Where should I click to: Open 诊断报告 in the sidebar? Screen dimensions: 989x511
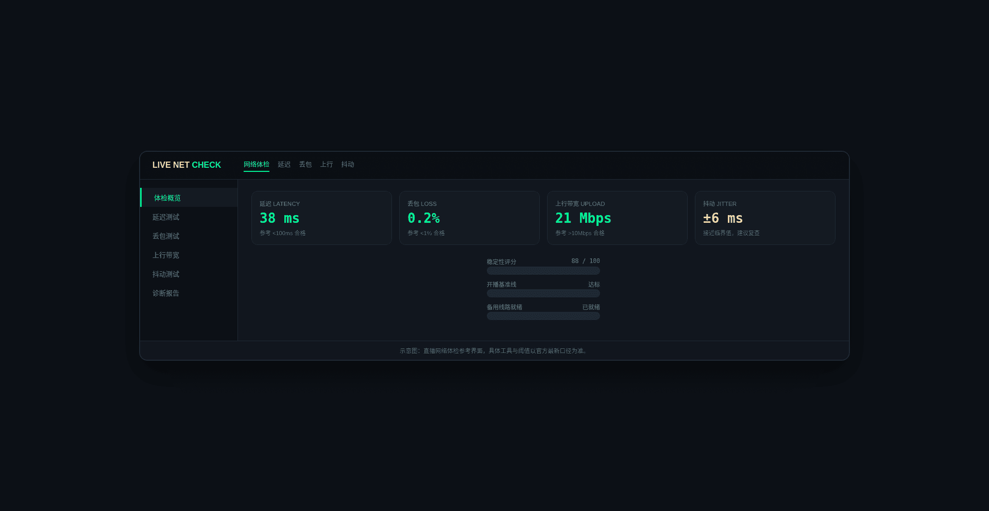click(x=189, y=293)
